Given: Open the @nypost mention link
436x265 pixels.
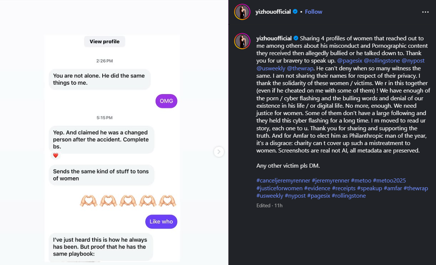Looking at the screenshot, I should click(413, 61).
